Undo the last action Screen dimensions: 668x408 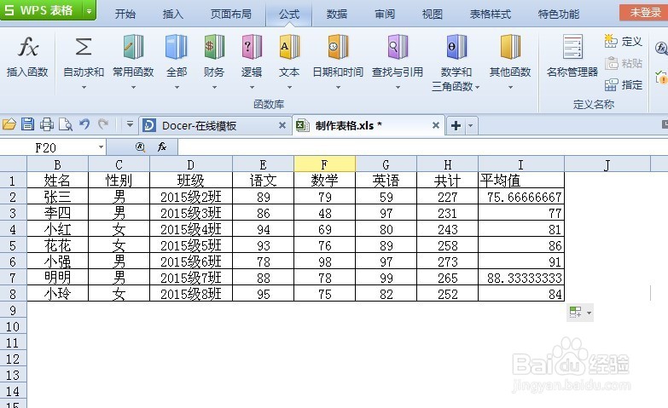pyautogui.click(x=84, y=124)
